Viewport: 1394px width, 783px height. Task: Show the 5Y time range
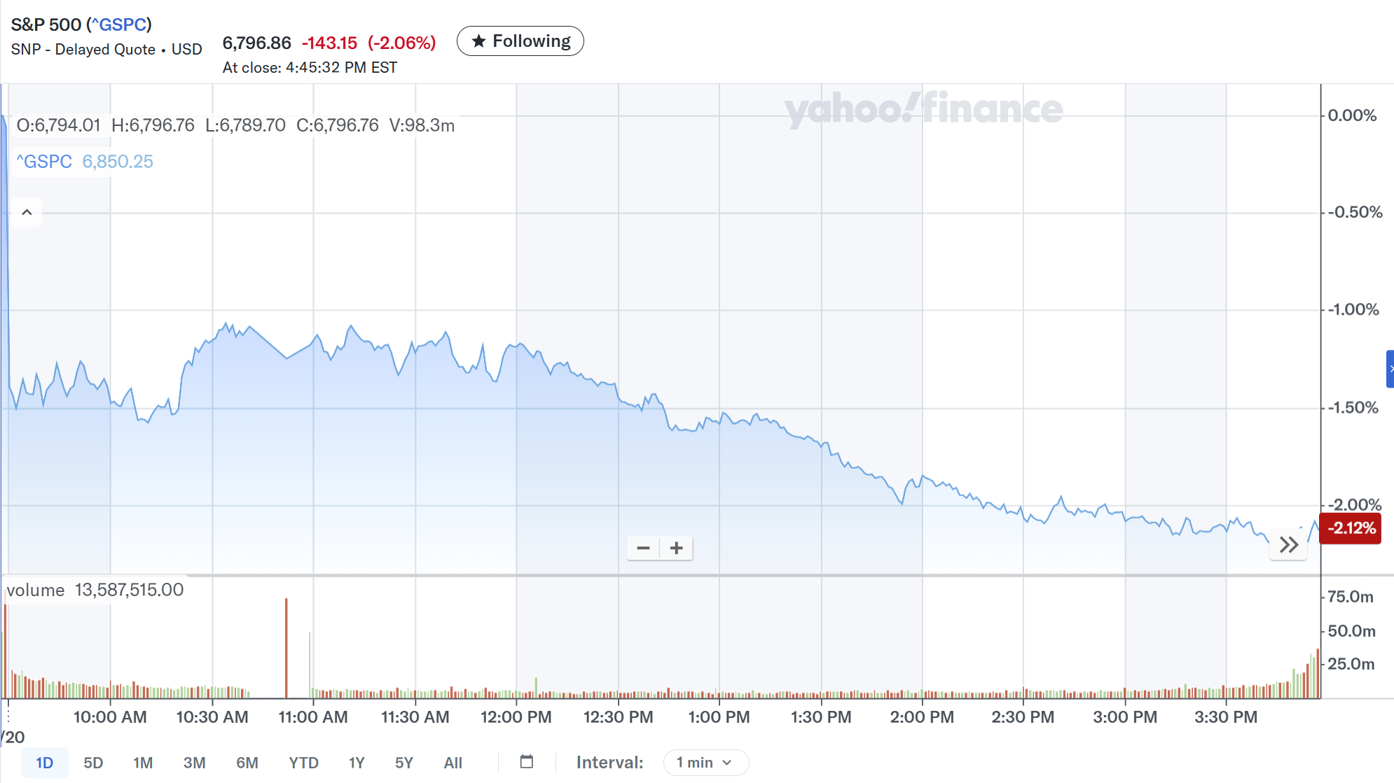click(404, 763)
